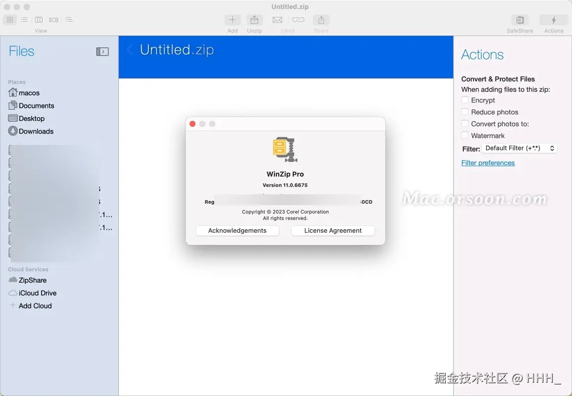Viewport: 572px width, 396px height.
Task: Enable Convert photos to checkbox
Action: click(465, 123)
